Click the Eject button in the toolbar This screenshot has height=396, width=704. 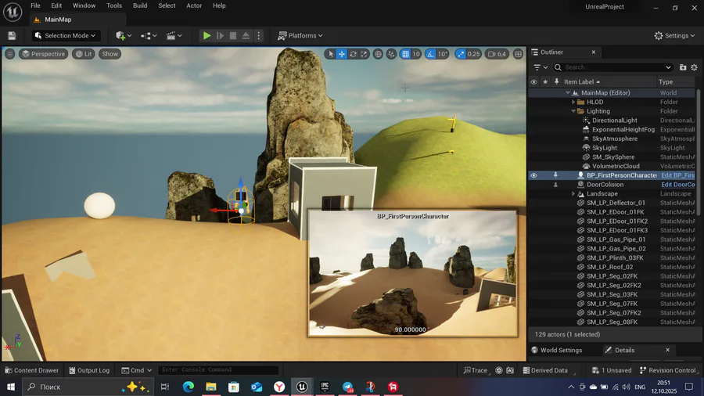point(246,35)
